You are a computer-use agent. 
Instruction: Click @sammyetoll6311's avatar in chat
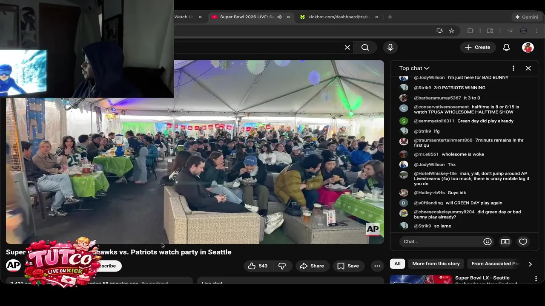click(404, 121)
